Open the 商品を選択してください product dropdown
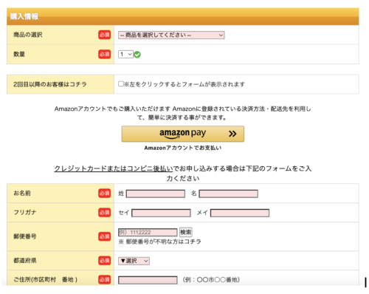The height and width of the screenshot is (294, 369). 171,35
